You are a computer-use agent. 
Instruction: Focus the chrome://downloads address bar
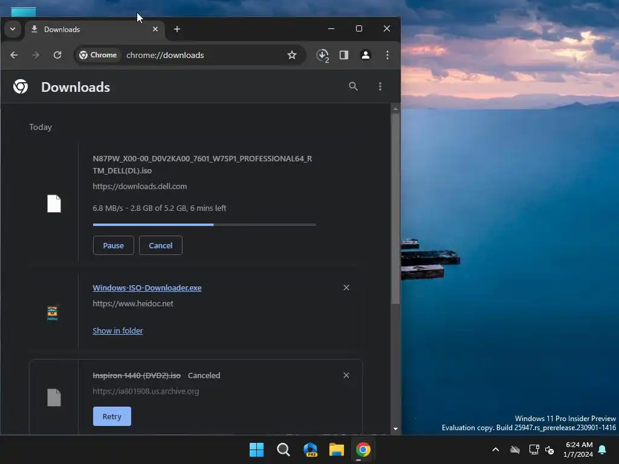[165, 55]
